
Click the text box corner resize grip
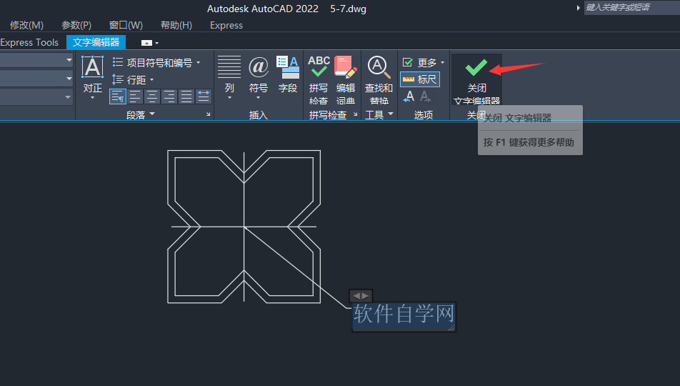[x=451, y=328]
